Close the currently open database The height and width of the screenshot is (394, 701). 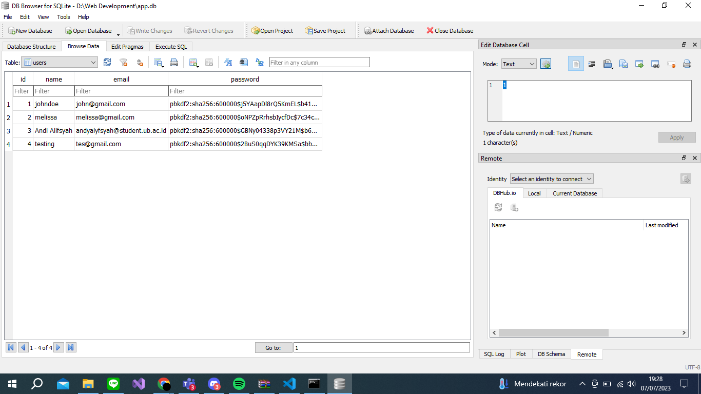point(449,30)
